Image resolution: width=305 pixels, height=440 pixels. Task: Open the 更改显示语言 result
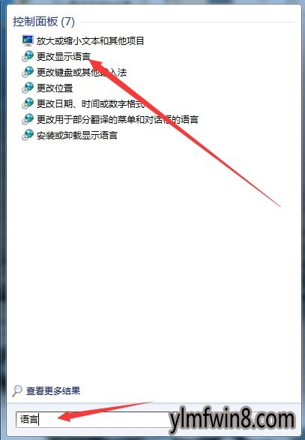tap(64, 56)
